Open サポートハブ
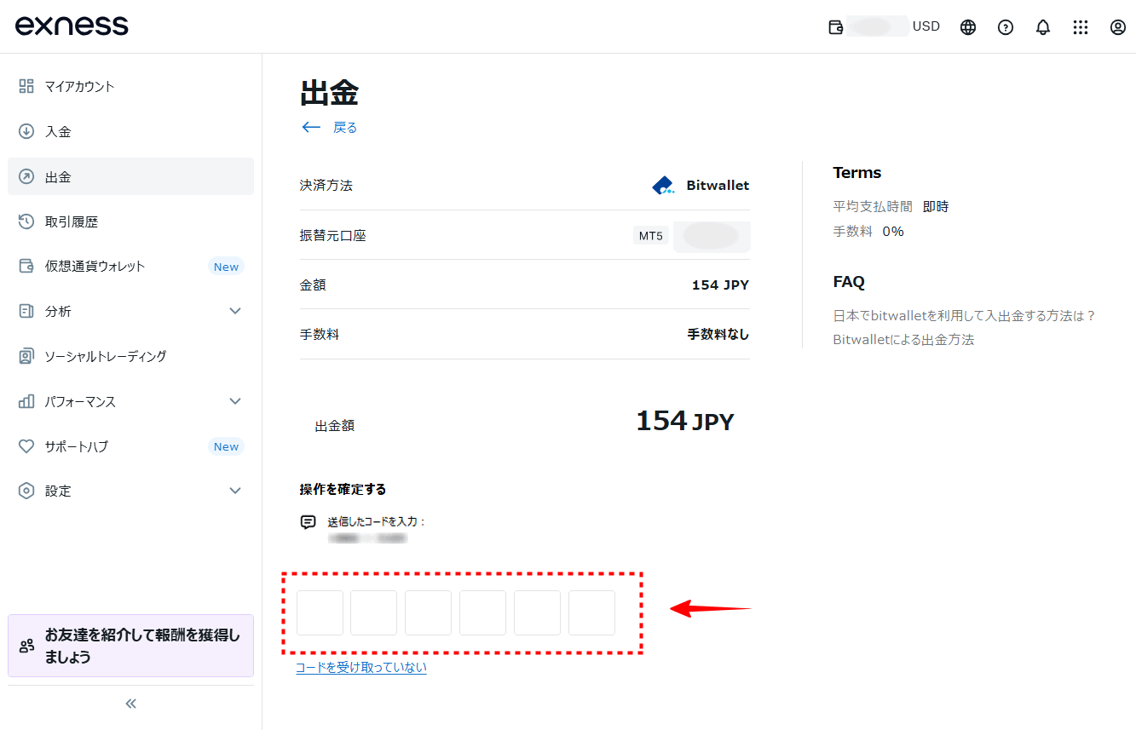This screenshot has height=730, width=1136. tap(131, 446)
